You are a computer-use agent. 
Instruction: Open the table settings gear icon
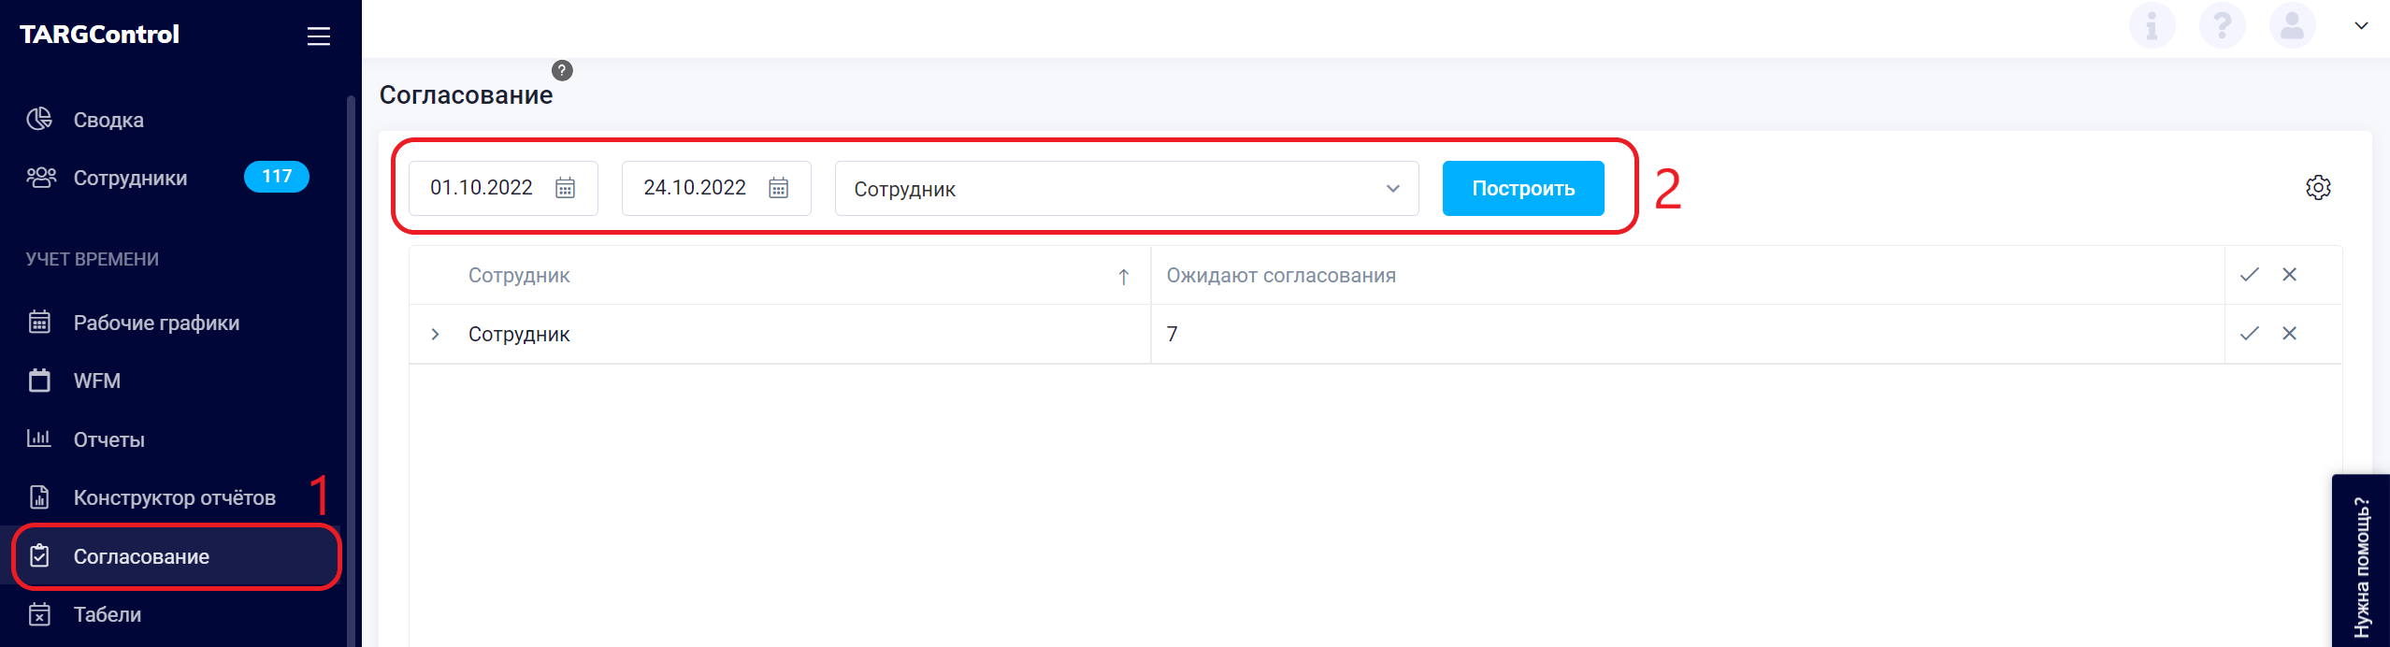(2318, 188)
